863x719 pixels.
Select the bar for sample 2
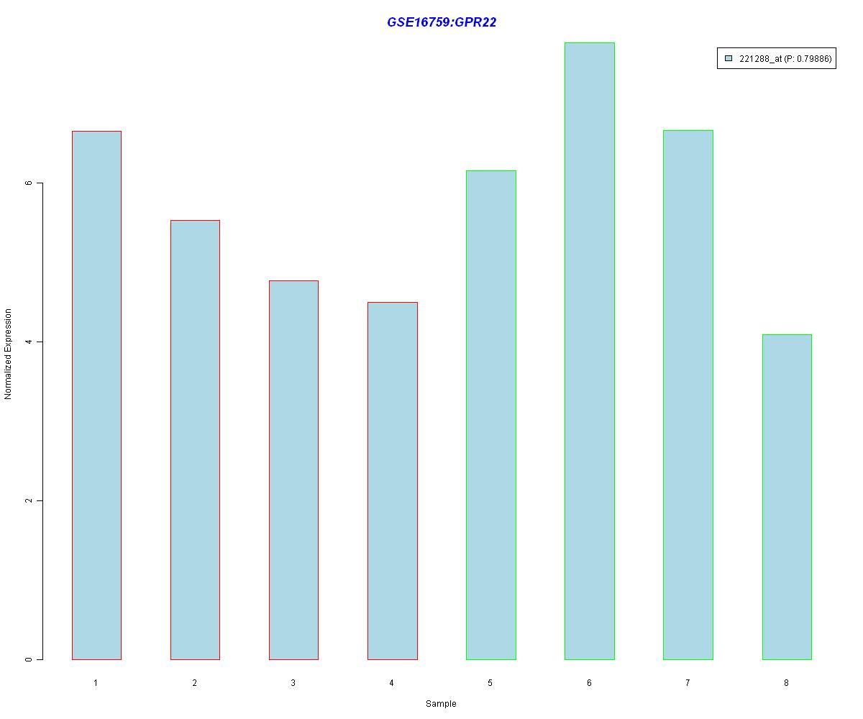[x=195, y=440]
